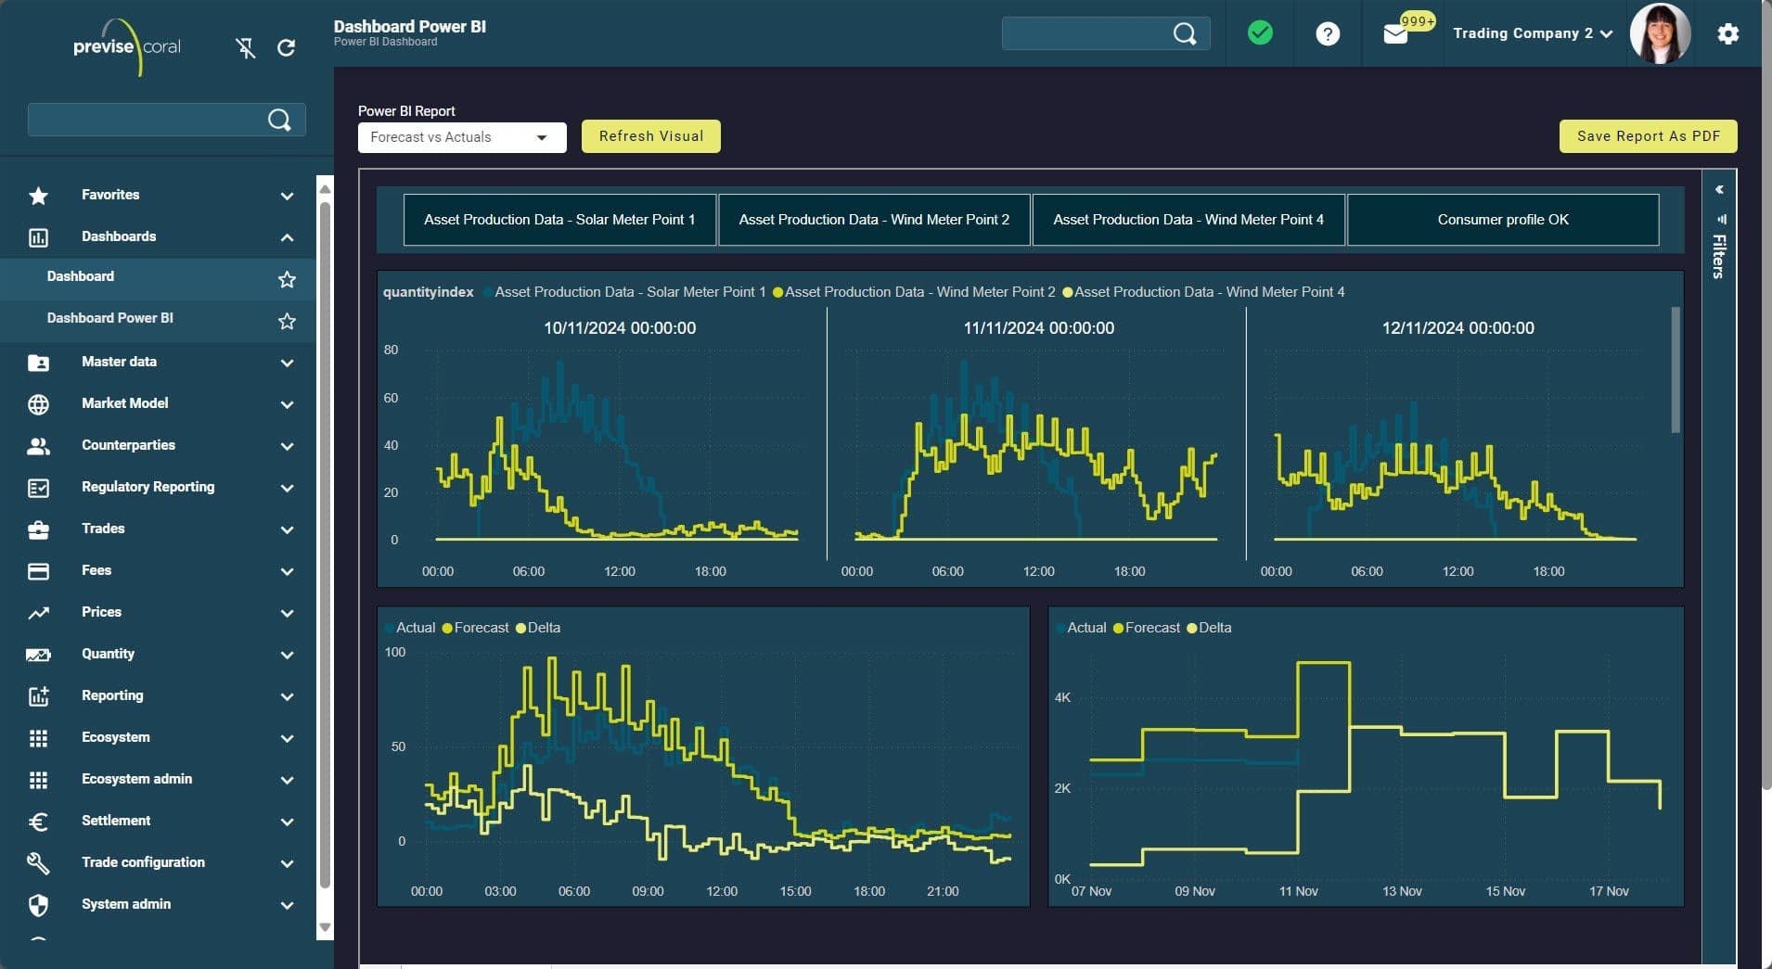Open the help question mark icon
The height and width of the screenshot is (969, 1772).
[1328, 34]
